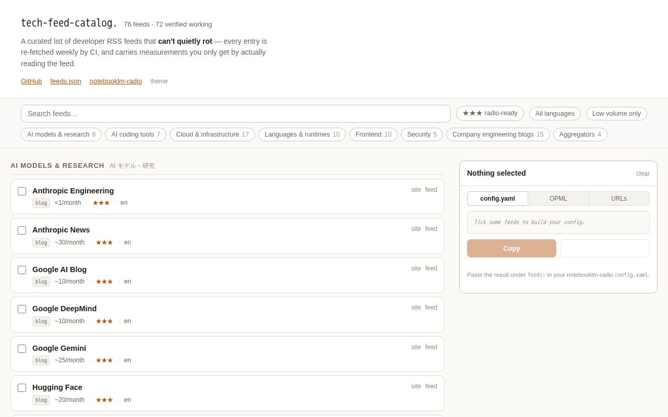Toggle the radio-ready stars filter
Viewport: 668px width, 417px height.
click(x=490, y=113)
